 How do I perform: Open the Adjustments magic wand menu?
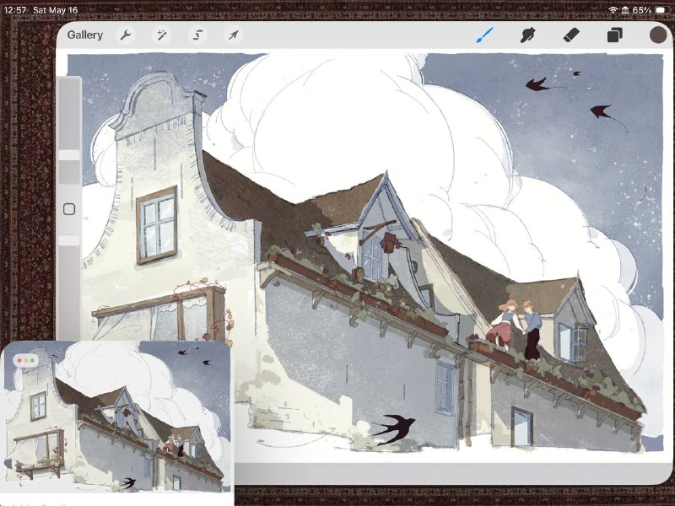(161, 35)
